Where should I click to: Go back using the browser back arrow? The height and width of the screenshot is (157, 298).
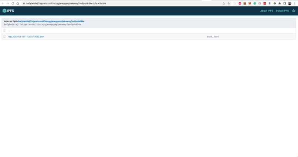tap(3, 3)
